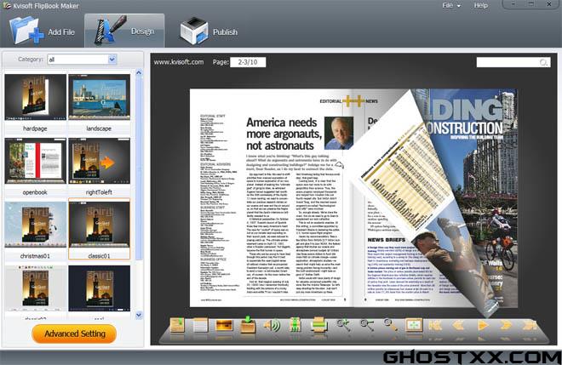Open the www.kvisoft.com link

[x=179, y=62]
